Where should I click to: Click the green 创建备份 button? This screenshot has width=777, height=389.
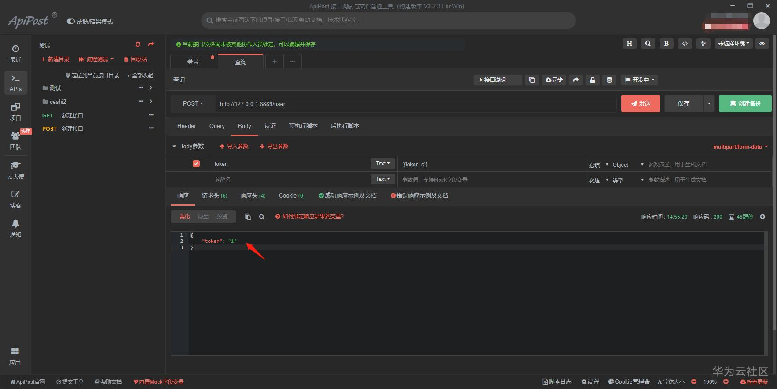point(745,104)
